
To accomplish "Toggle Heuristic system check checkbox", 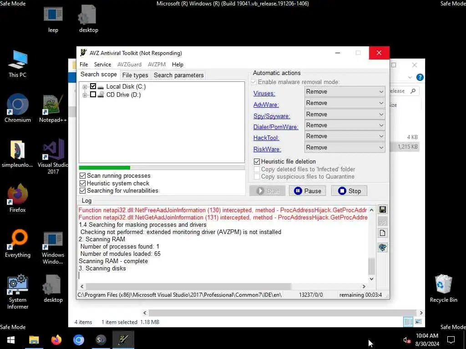I will [x=83, y=184].
